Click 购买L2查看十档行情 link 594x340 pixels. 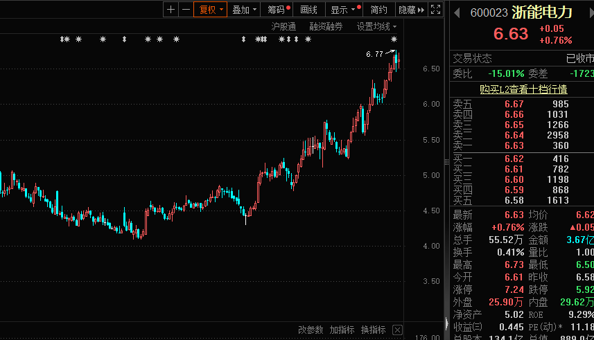[523, 89]
